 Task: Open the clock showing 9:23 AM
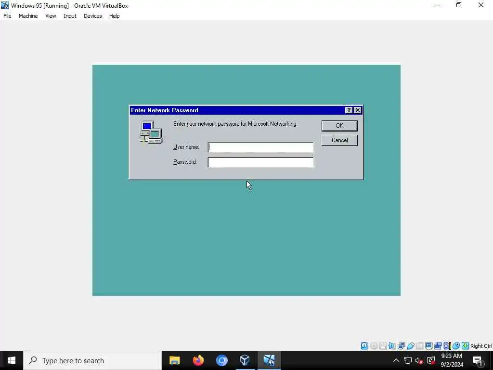coord(452,360)
